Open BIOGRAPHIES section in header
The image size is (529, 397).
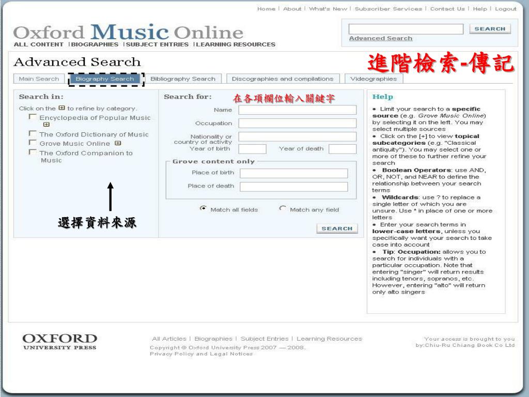95,44
